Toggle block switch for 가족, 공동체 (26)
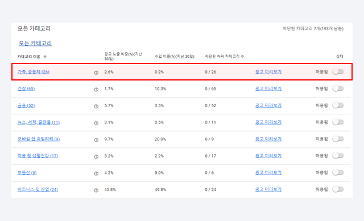Image resolution: width=364 pixels, height=221 pixels. pos(338,71)
